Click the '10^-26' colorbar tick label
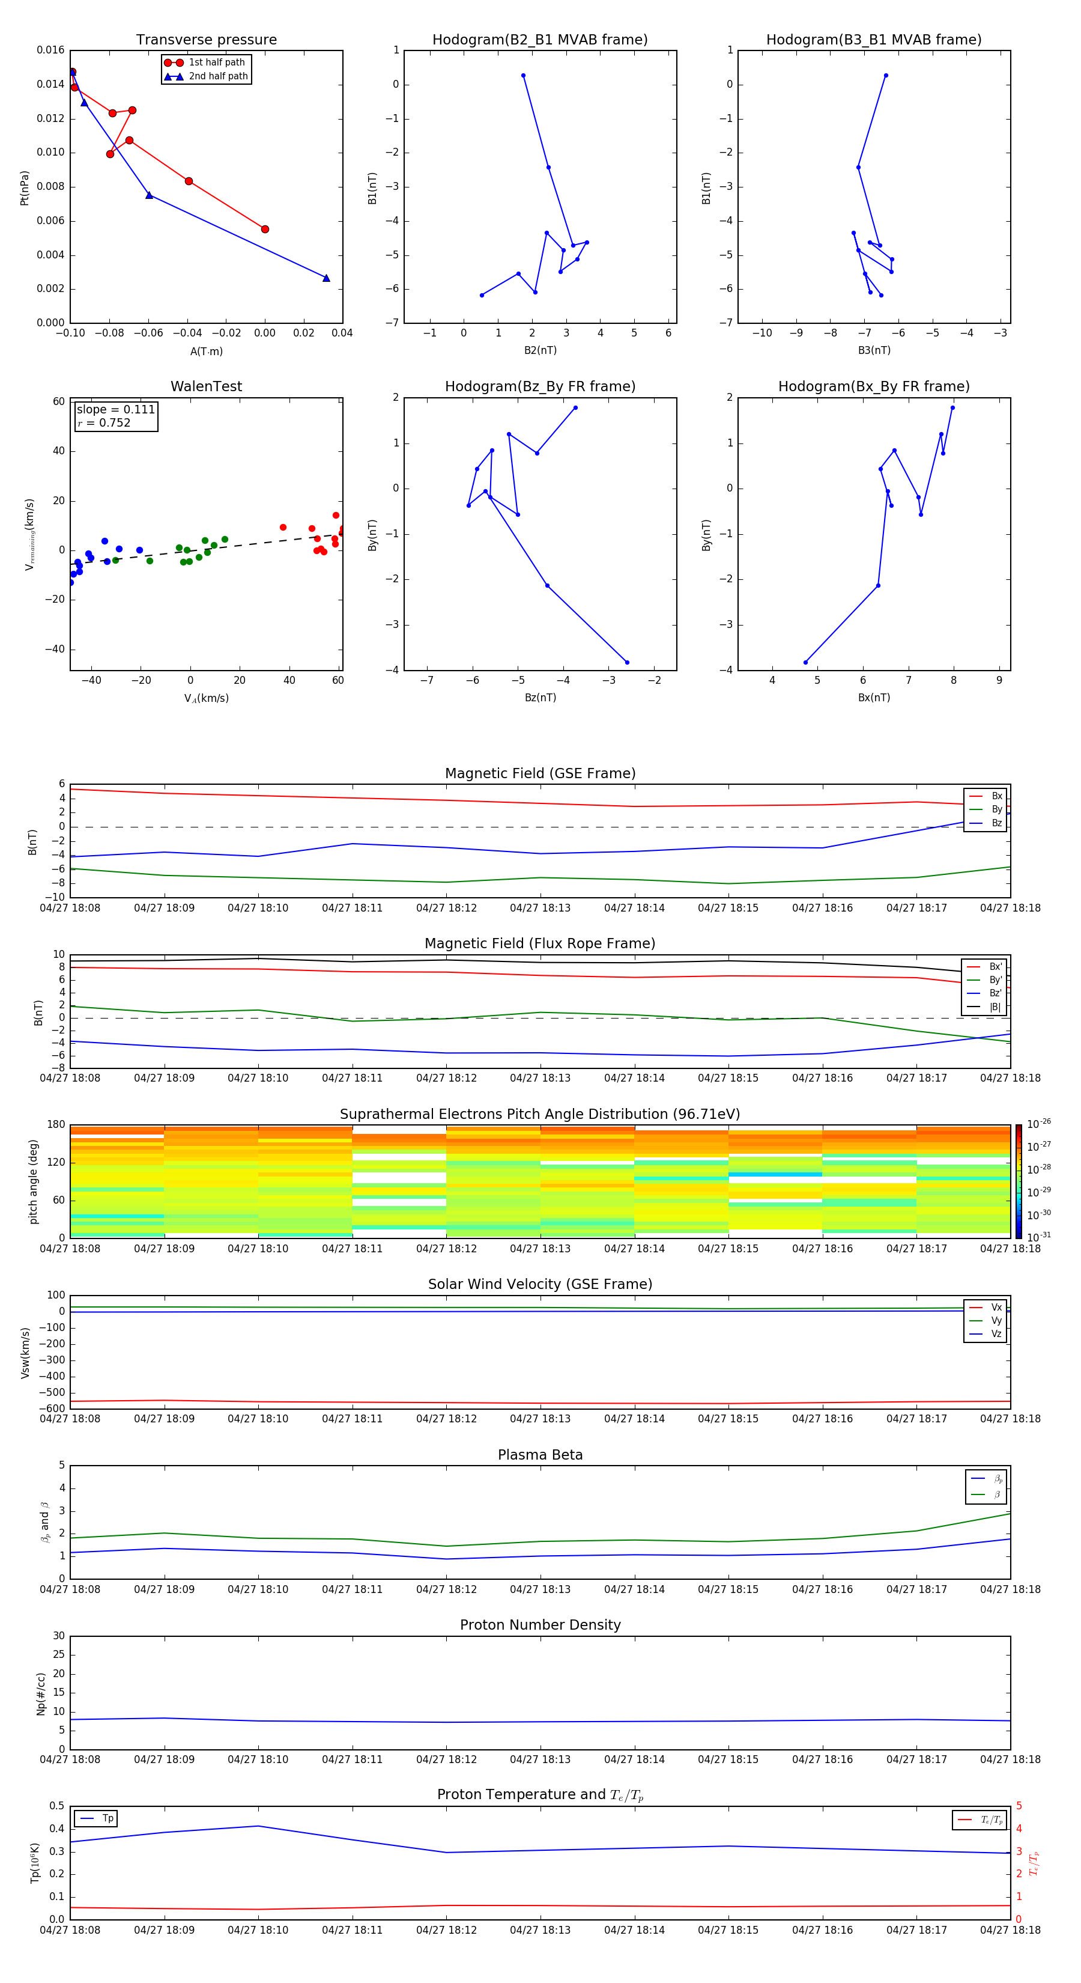This screenshot has height=1983, width=1081. pos(1039,1124)
